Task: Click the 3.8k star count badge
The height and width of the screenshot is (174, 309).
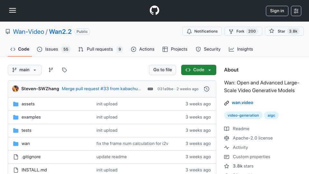Action: pyautogui.click(x=293, y=31)
